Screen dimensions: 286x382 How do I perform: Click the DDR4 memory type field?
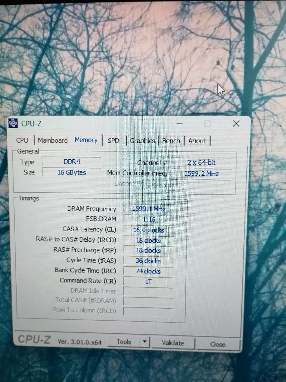click(72, 161)
